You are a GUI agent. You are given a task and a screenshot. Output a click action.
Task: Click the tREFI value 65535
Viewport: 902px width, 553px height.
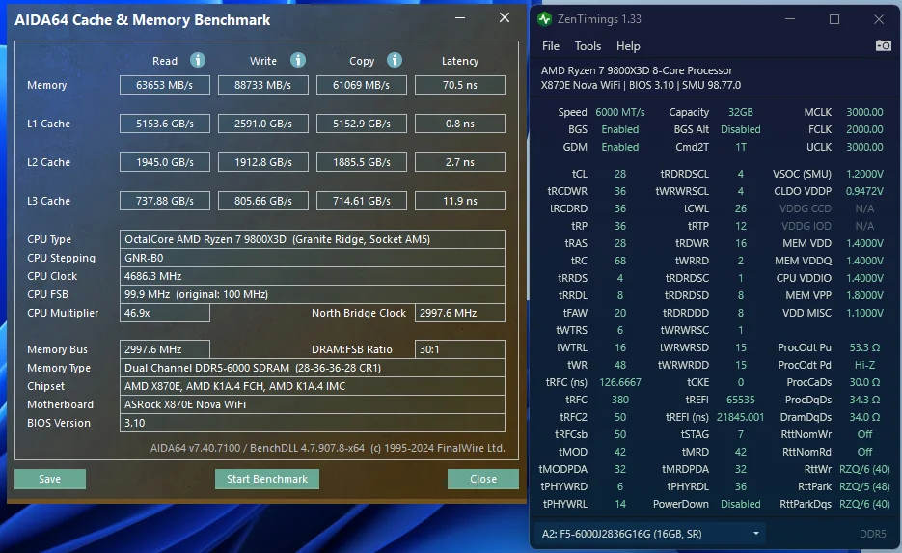(x=740, y=400)
